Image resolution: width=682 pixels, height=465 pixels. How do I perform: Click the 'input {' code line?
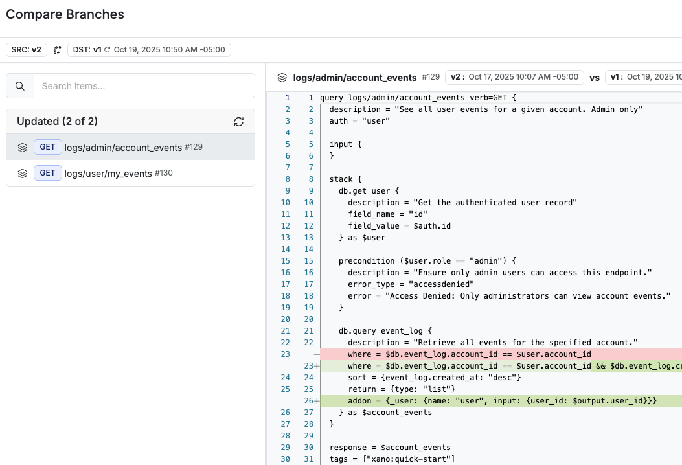click(x=346, y=144)
